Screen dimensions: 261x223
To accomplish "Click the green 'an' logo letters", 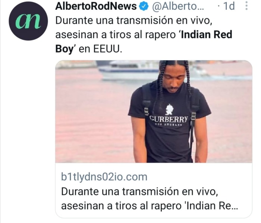I will 28,21.
